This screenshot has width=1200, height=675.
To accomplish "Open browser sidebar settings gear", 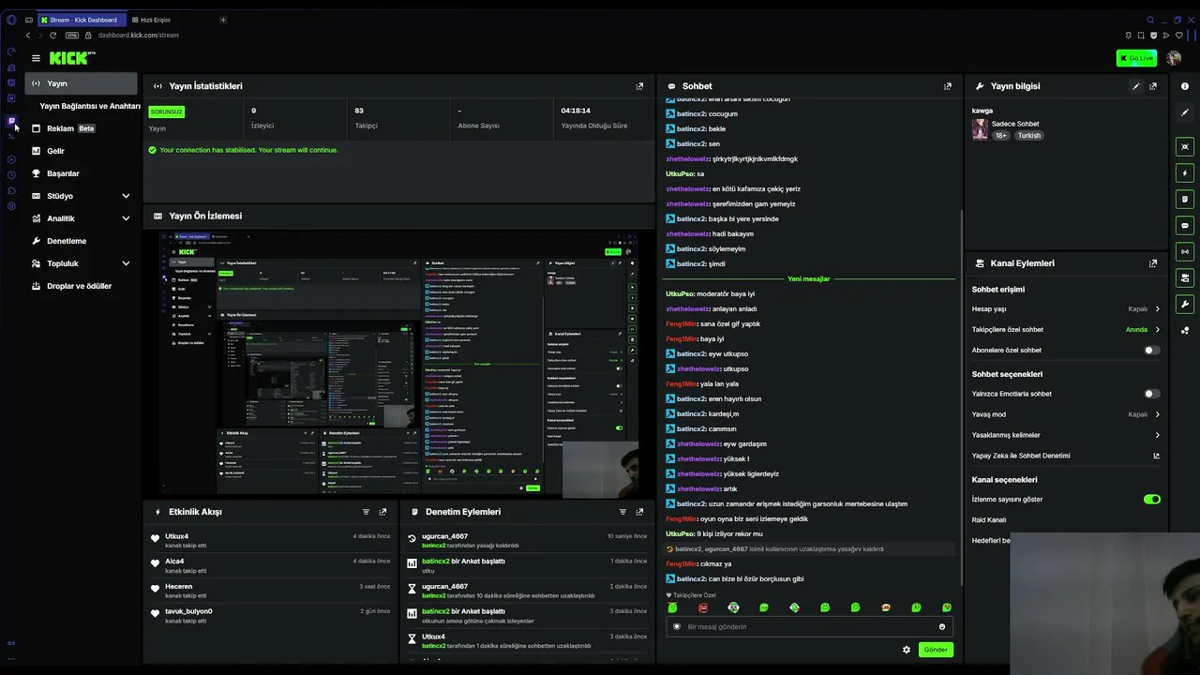I will tap(11, 206).
